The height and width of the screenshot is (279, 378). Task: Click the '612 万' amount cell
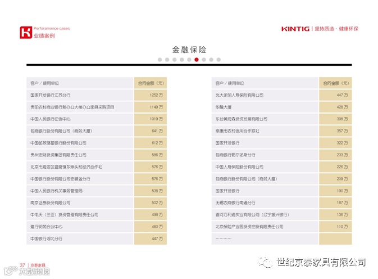151,143
